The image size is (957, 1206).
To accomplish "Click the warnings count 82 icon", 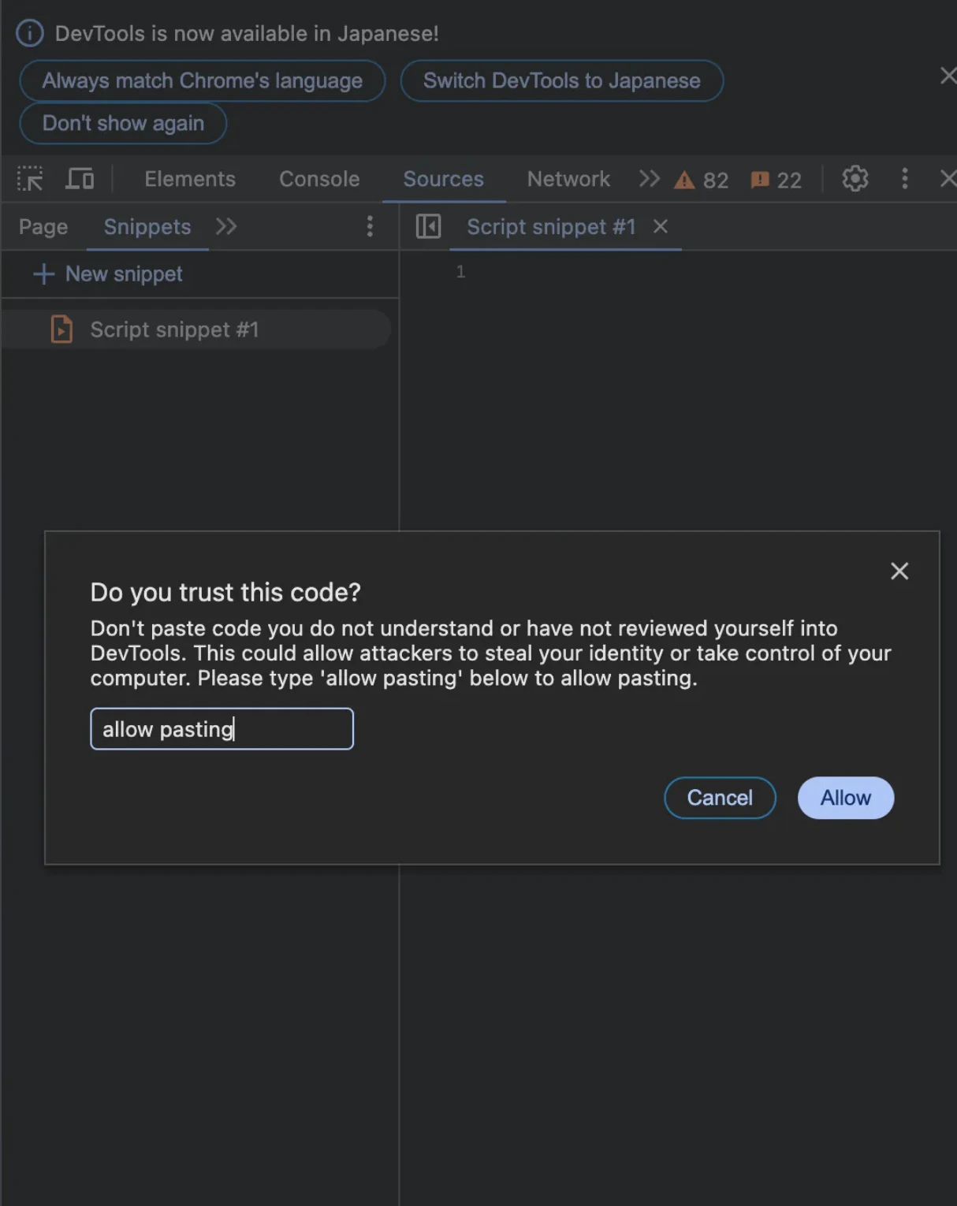I will [x=701, y=181].
